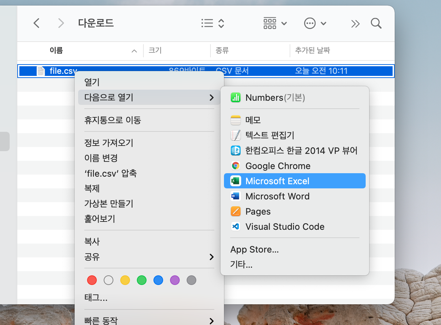Apply the blue tag color
Screen dimensions: 441x325
pos(158,280)
